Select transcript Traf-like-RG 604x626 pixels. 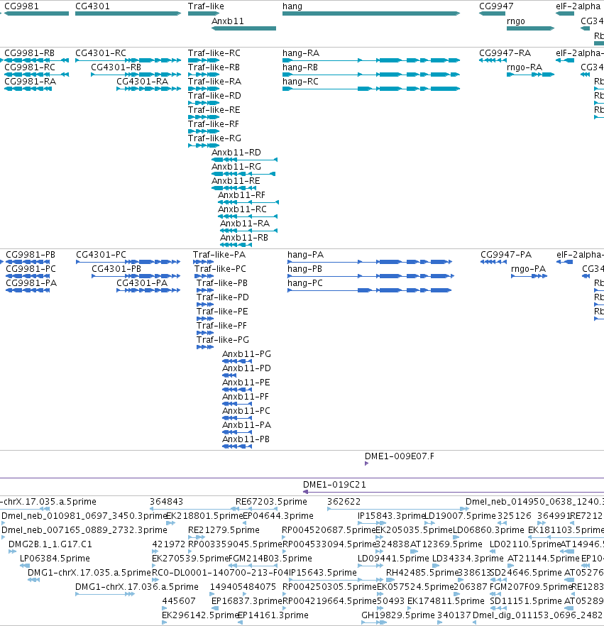tap(204, 145)
